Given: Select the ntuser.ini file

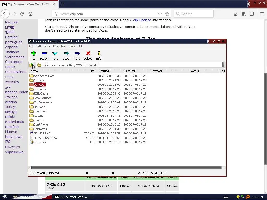Looking at the screenshot, I should [x=38, y=142].
